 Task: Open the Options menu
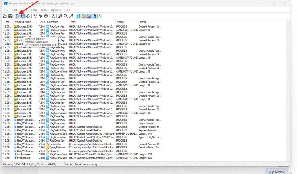click(56, 10)
